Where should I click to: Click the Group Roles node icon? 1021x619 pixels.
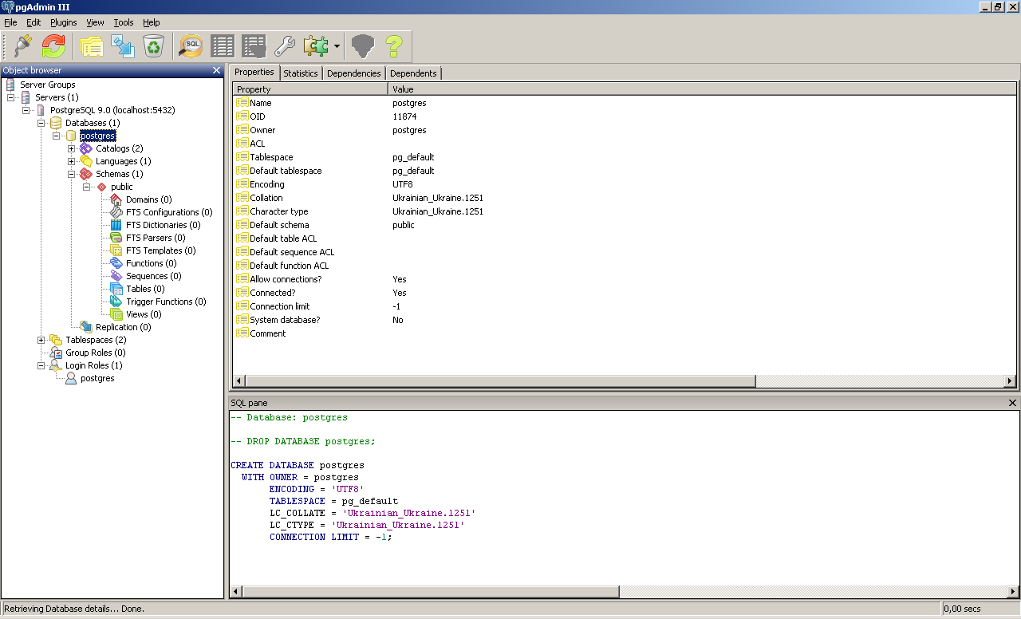pos(56,353)
